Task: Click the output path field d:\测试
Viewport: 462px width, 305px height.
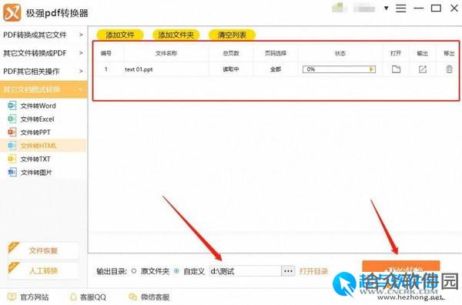Action: (245, 271)
